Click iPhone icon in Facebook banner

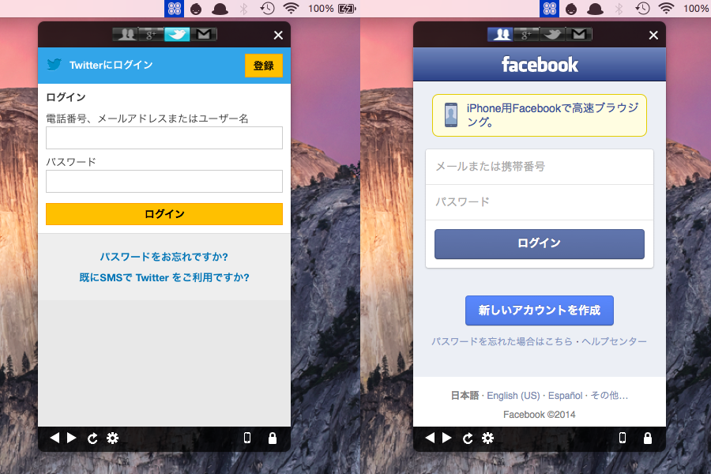tap(451, 115)
